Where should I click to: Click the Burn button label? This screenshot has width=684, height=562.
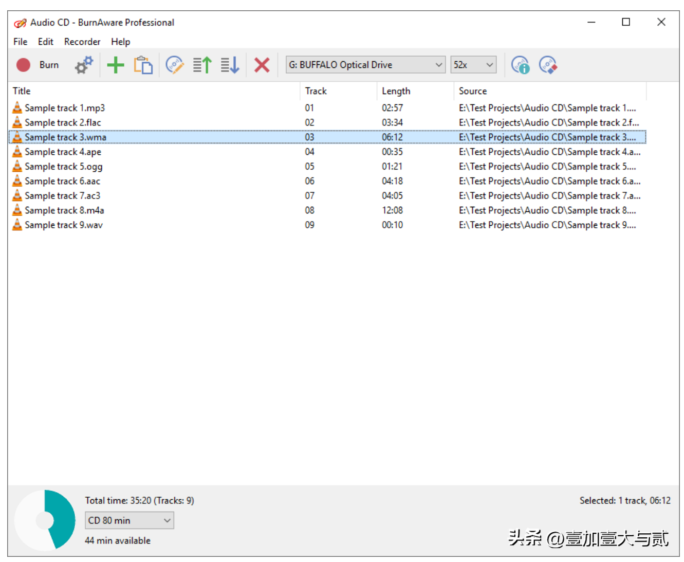coord(49,65)
